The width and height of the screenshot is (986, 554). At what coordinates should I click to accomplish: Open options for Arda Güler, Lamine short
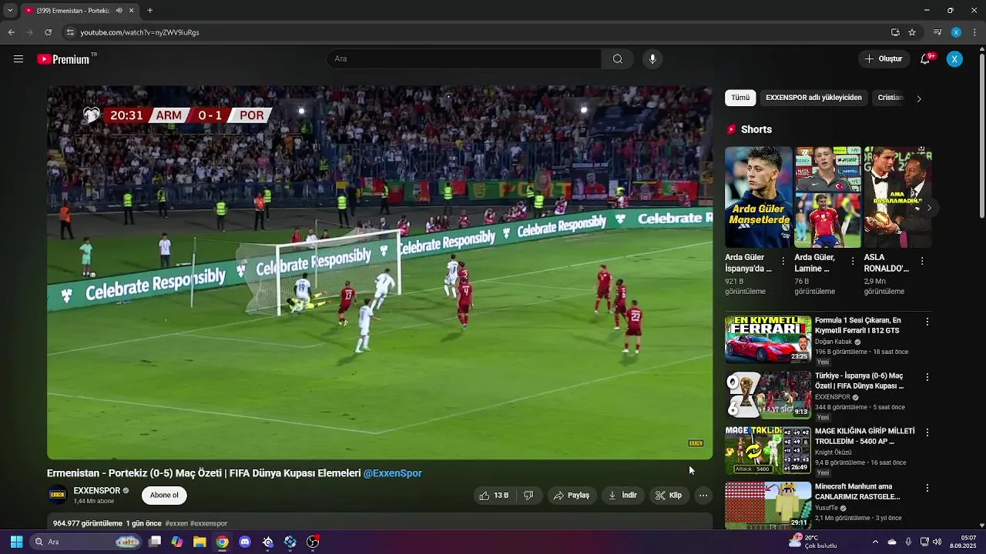click(853, 262)
